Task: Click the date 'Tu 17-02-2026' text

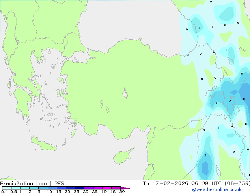Action: pyautogui.click(x=166, y=184)
